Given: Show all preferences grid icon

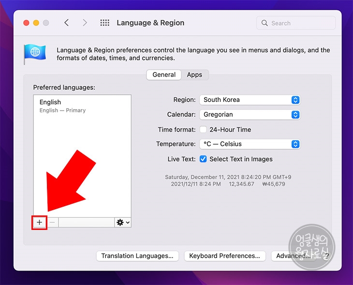Looking at the screenshot, I should coord(104,23).
